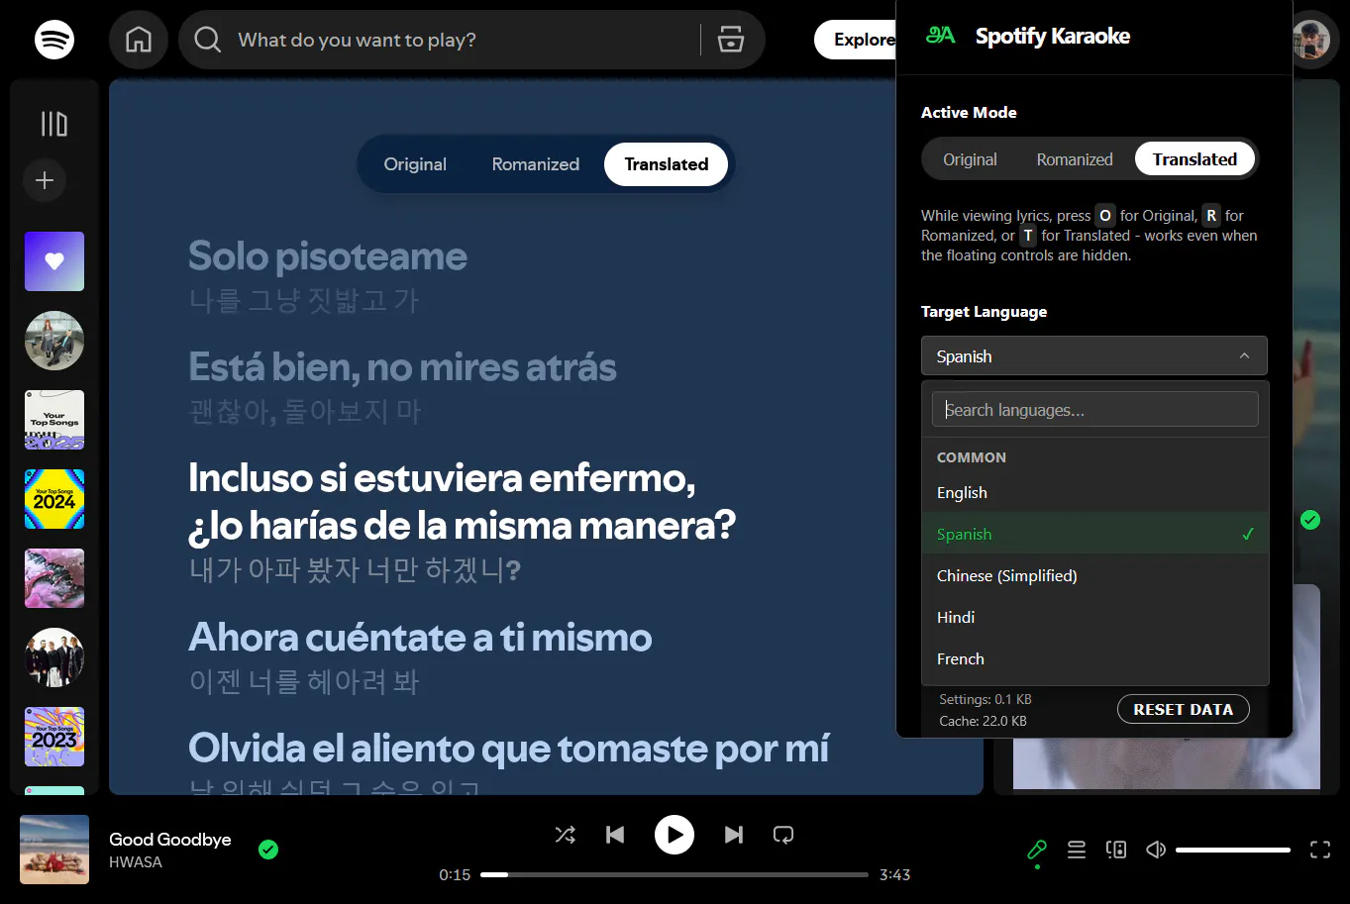Viewport: 1350px width, 904px height.
Task: Jump to lyric Ahora cuéntate a ti mismo
Action: (x=420, y=638)
